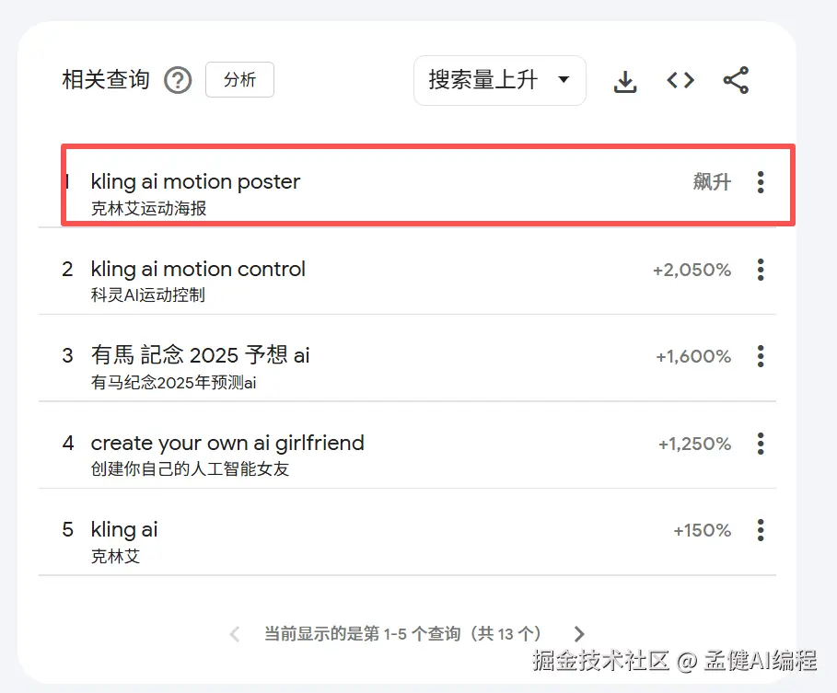The width and height of the screenshot is (837, 693).
Task: Click the 相关查询 heading
Action: point(105,80)
